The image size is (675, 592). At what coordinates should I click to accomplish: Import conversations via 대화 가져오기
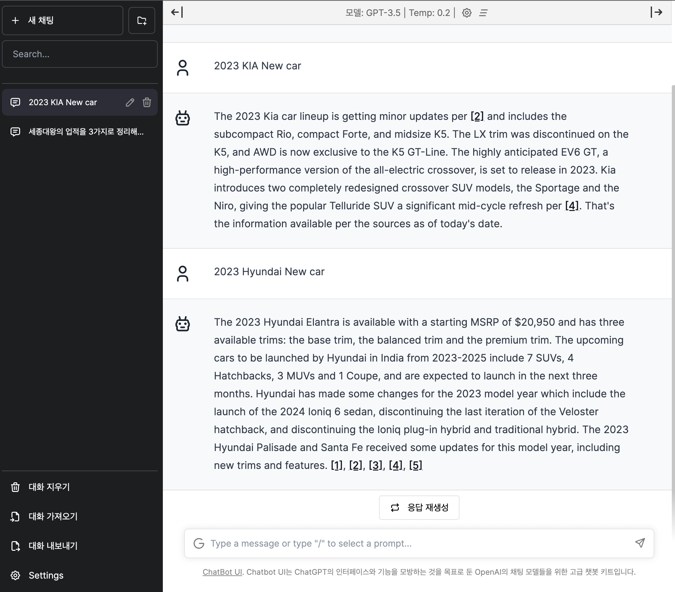pyautogui.click(x=53, y=516)
